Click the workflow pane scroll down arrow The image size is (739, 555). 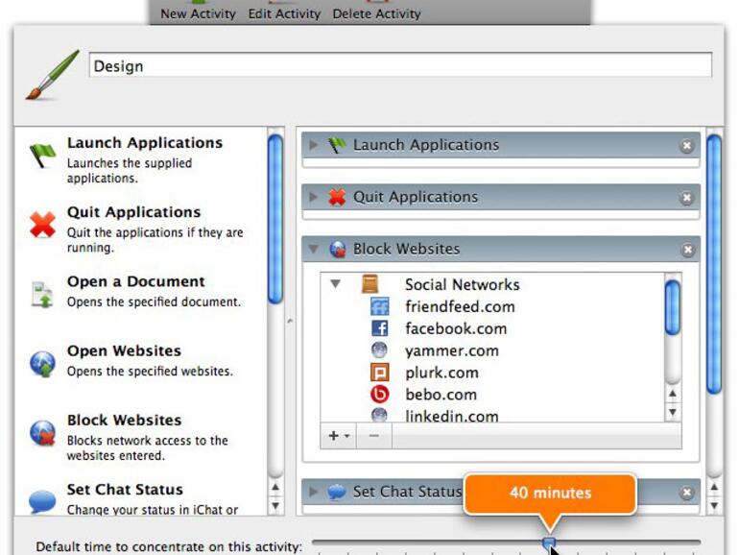click(x=714, y=505)
